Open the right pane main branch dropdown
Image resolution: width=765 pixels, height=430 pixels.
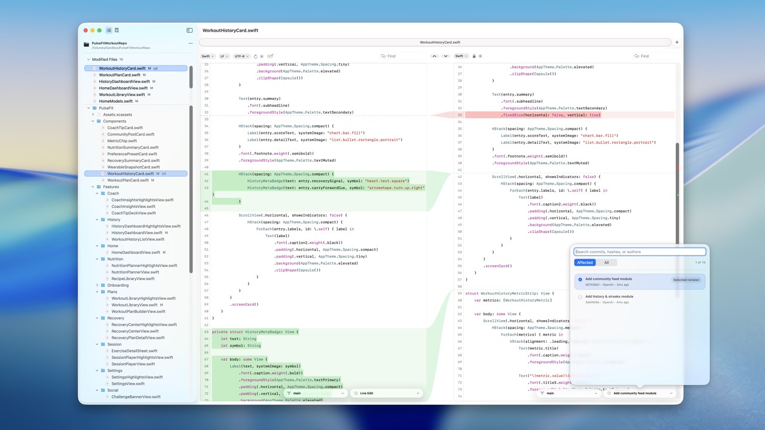point(569,393)
